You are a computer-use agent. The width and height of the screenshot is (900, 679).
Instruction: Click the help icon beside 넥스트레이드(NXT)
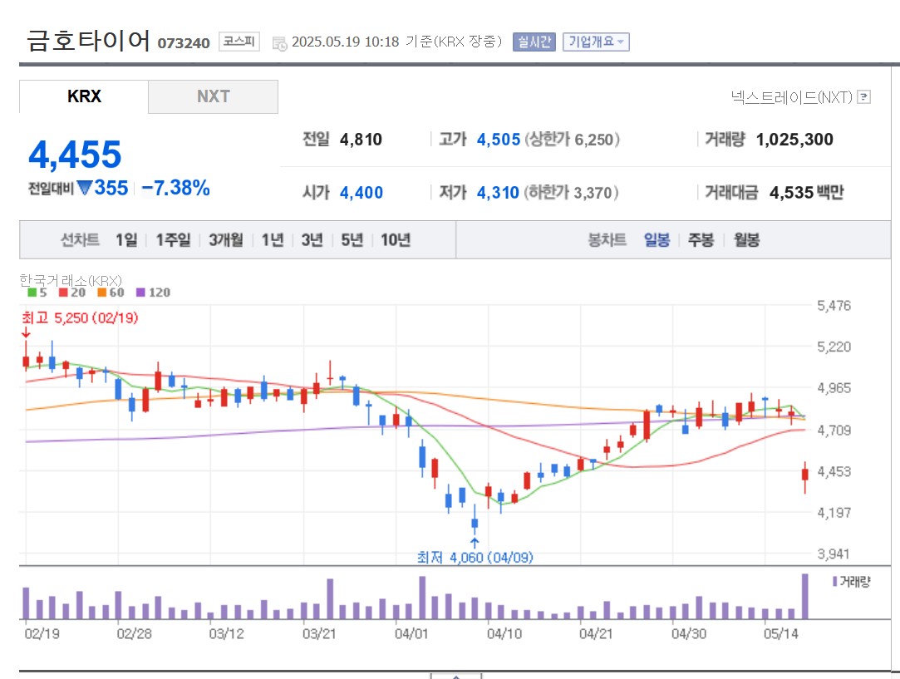[x=864, y=97]
